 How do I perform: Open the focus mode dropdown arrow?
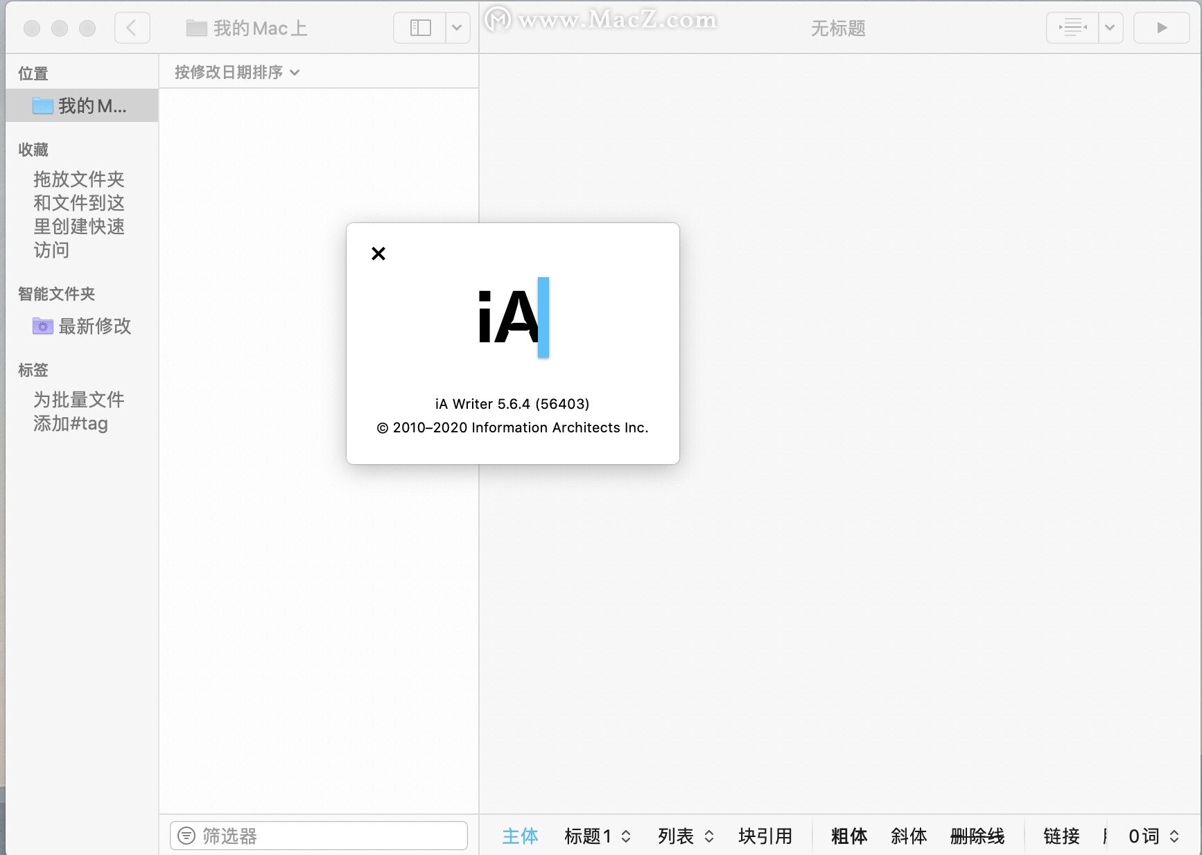point(1110,28)
